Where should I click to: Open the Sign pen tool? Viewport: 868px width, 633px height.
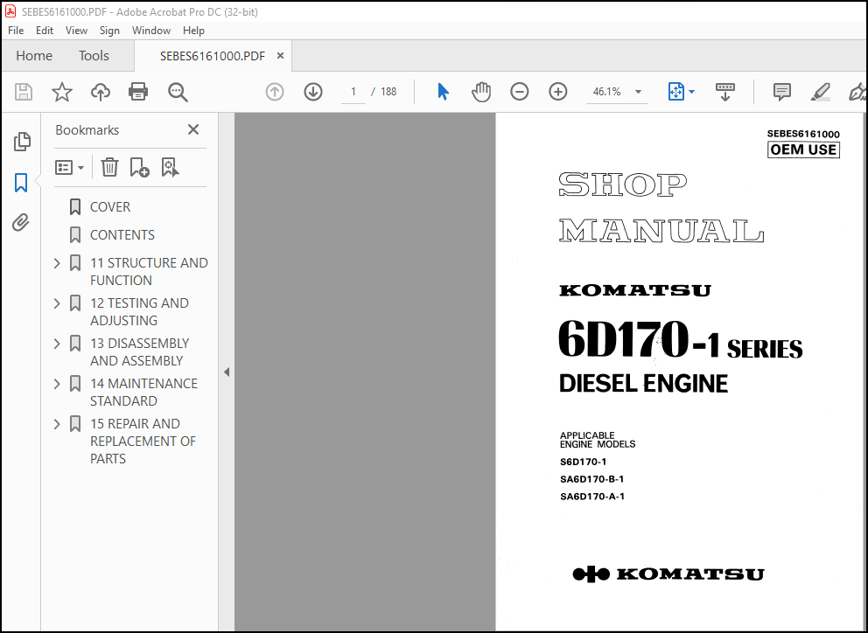click(x=857, y=92)
